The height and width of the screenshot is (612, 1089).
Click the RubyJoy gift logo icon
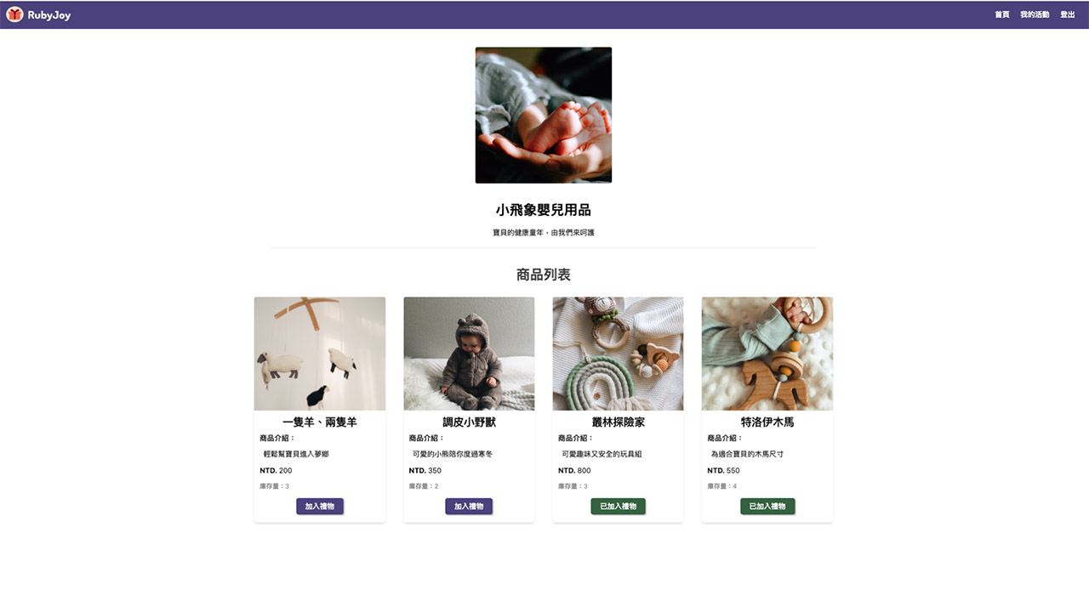(x=14, y=14)
